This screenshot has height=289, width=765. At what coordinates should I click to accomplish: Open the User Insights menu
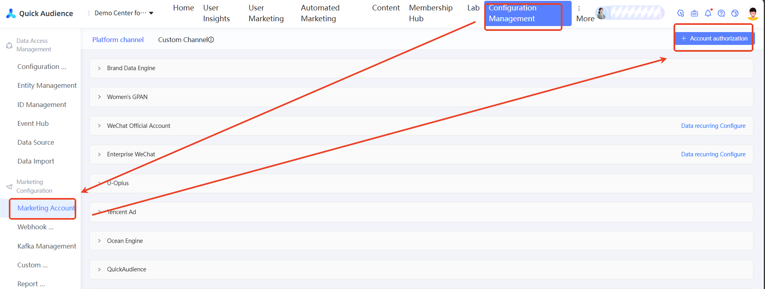click(x=216, y=13)
